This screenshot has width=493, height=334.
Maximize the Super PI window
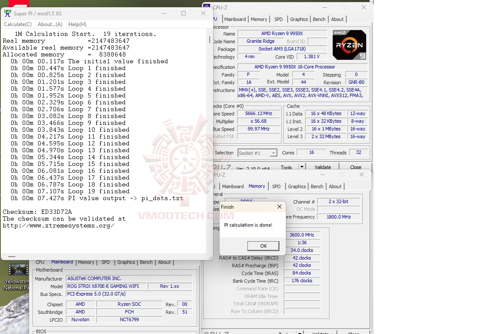coord(184,13)
